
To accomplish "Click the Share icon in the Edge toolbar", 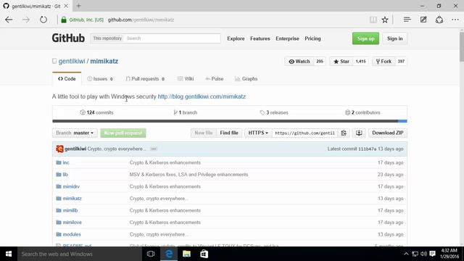I will 439,20.
